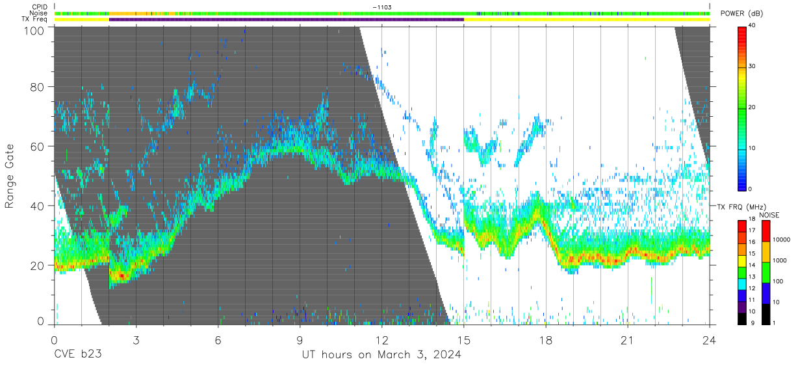Click the 20 tick on the Range Gate axis
The image size is (798, 368).
click(x=36, y=265)
